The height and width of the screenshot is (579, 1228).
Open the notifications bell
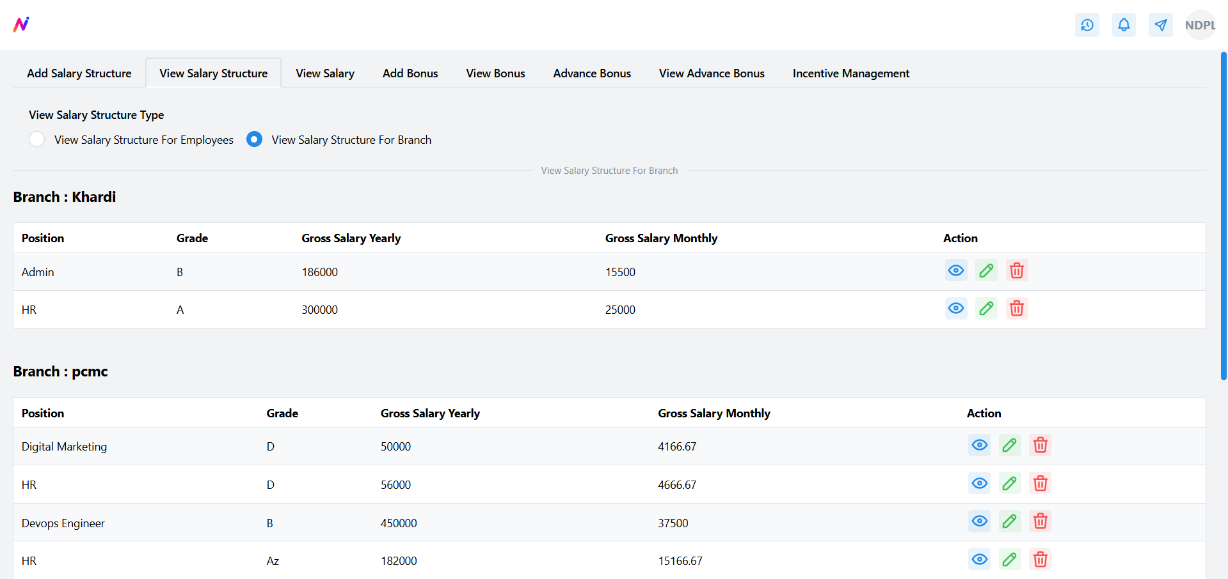point(1124,25)
